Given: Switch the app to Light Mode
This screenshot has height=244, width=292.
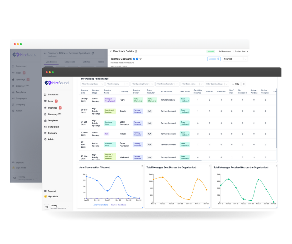Looking at the screenshot, I should 53,196.
